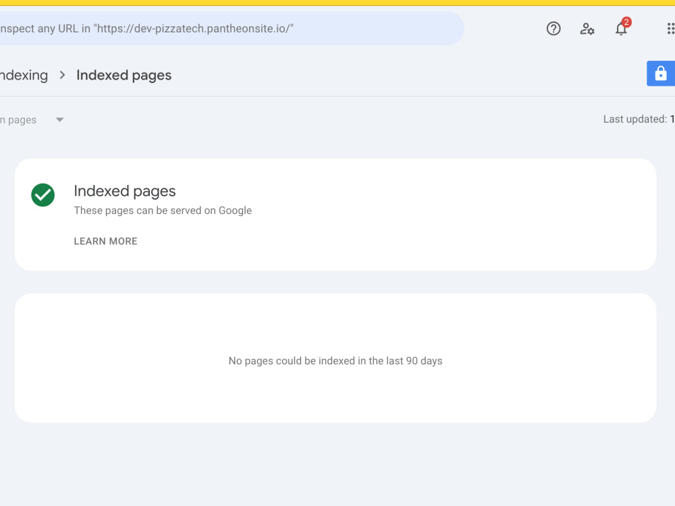Click the blue lock share button

click(x=661, y=74)
